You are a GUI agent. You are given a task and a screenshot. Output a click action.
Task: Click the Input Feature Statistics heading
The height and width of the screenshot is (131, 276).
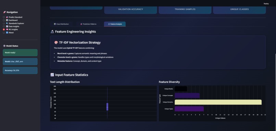point(72,75)
